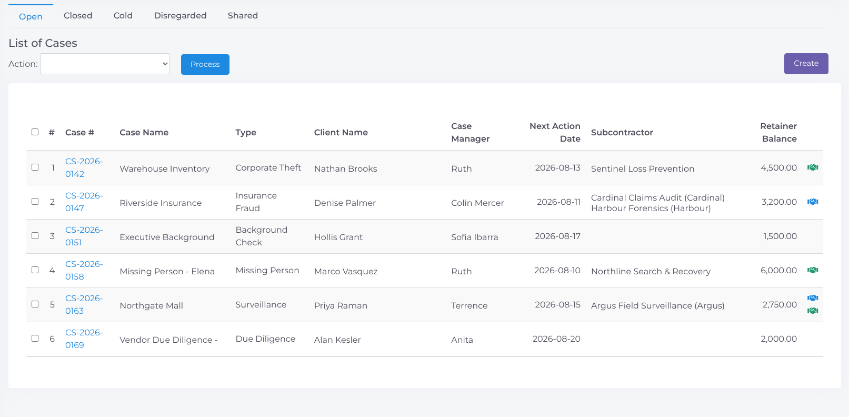This screenshot has width=849, height=417.
Task: Switch to the Closed tab
Action: coord(78,16)
